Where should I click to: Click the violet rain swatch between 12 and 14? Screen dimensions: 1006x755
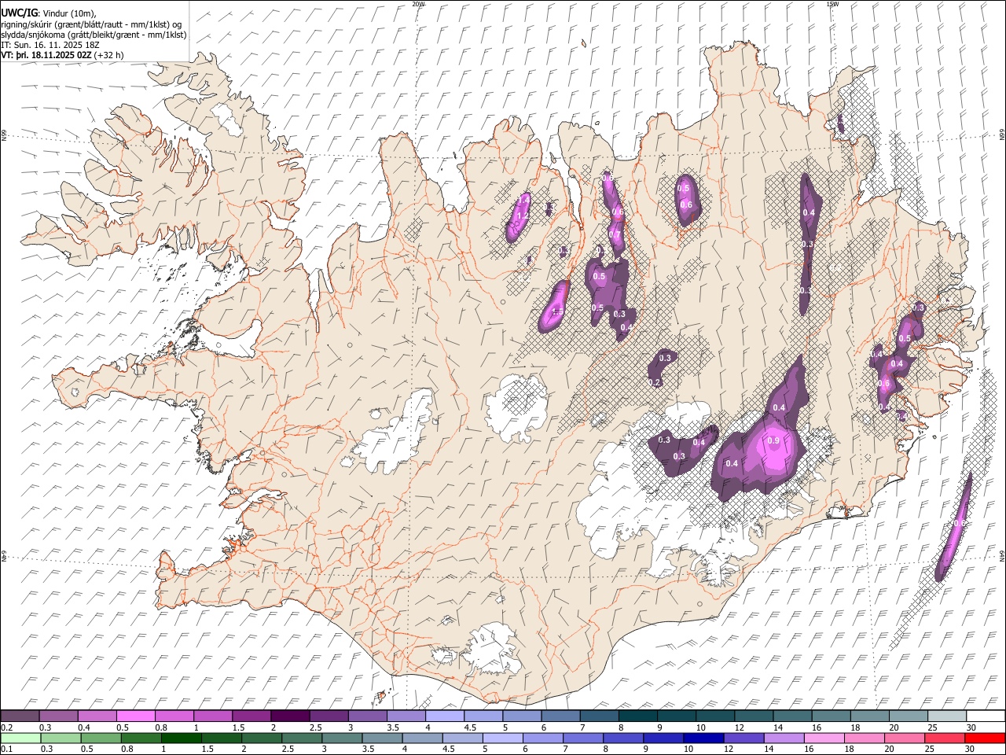pyautogui.click(x=743, y=738)
